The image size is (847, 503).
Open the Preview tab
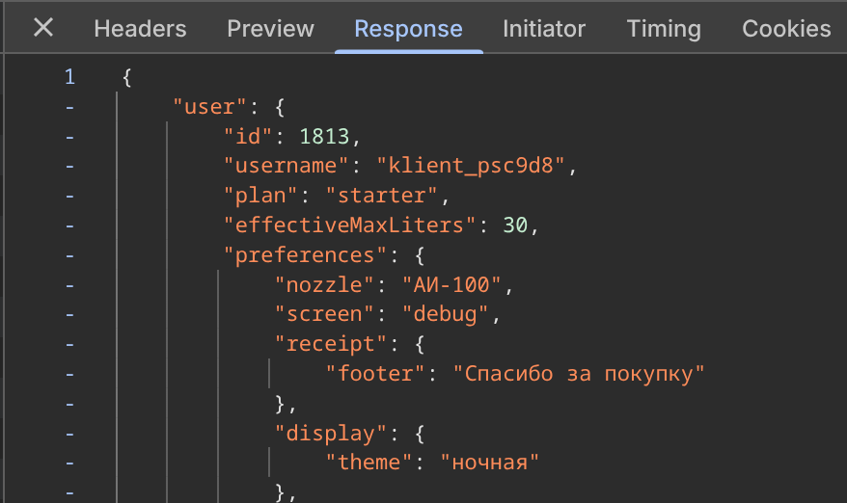click(270, 29)
